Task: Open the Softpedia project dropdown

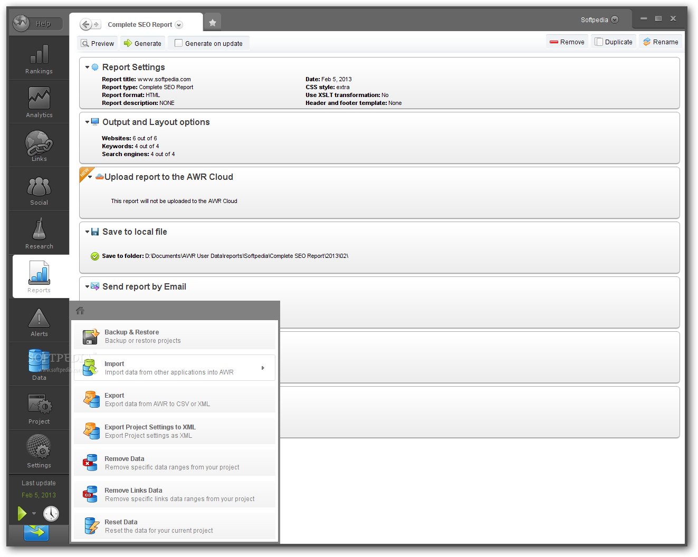Action: pos(615,20)
